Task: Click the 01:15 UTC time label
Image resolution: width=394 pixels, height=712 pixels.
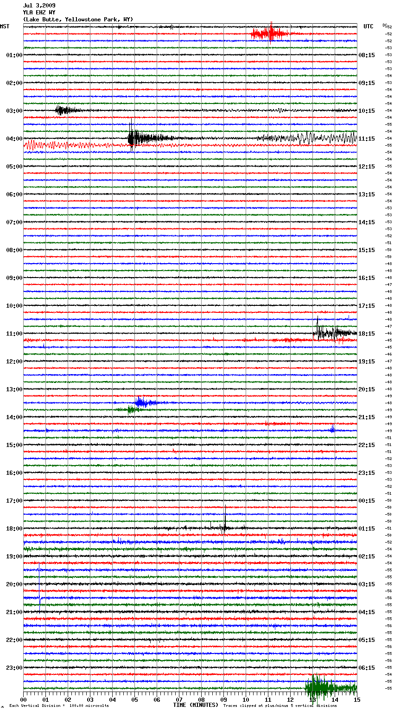Action: (x=367, y=529)
